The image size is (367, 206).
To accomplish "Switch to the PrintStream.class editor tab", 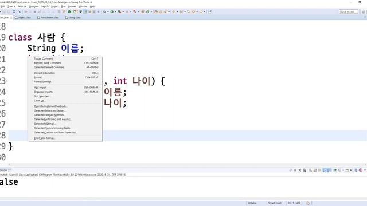I will pos(48,18).
